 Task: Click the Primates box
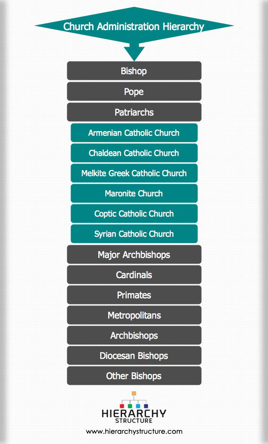click(x=134, y=295)
